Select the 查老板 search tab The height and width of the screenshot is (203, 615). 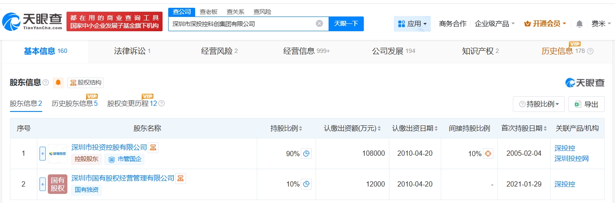point(208,12)
